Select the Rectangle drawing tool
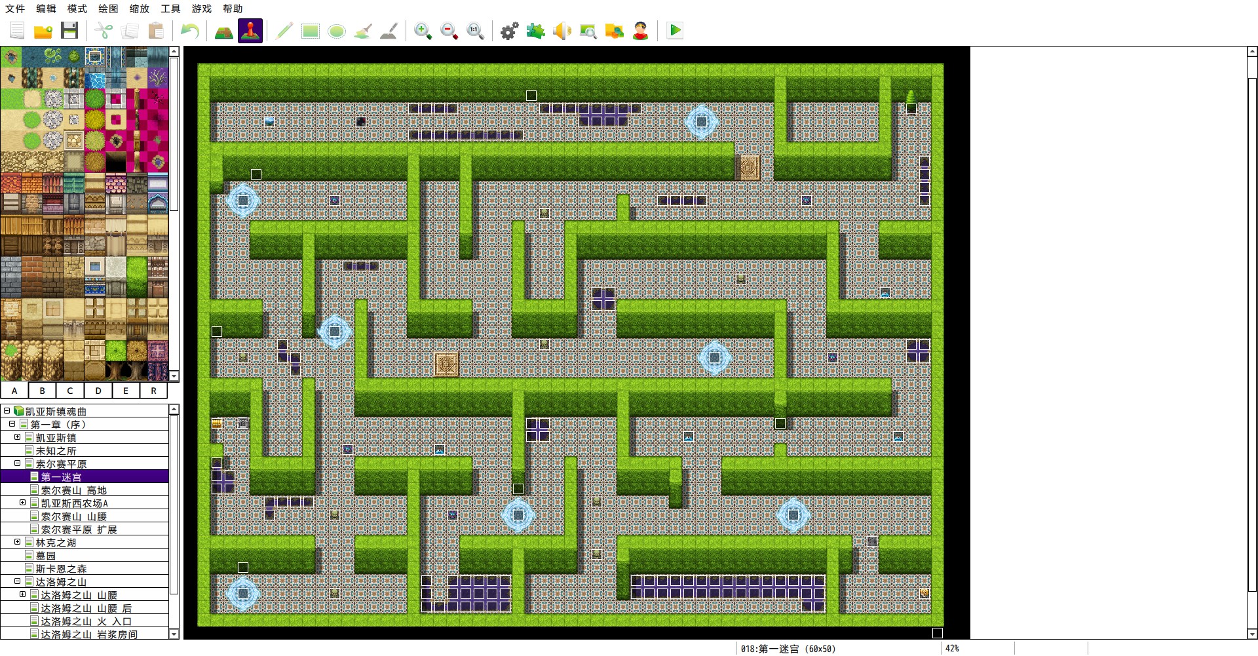The height and width of the screenshot is (656, 1258). (311, 31)
